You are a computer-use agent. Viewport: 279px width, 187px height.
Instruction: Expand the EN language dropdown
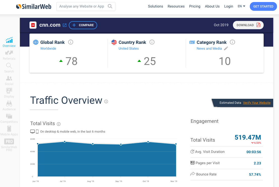click(241, 6)
